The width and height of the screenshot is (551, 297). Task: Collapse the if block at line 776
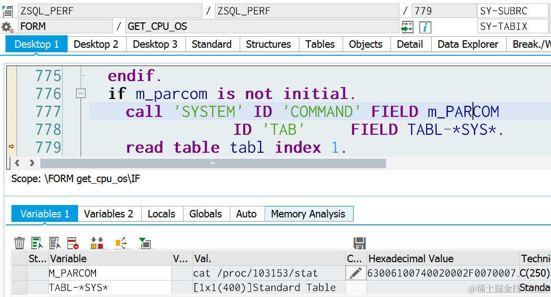[81, 94]
